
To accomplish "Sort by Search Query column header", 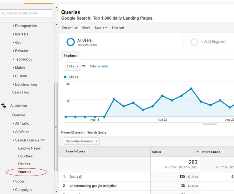I will coord(76,152).
